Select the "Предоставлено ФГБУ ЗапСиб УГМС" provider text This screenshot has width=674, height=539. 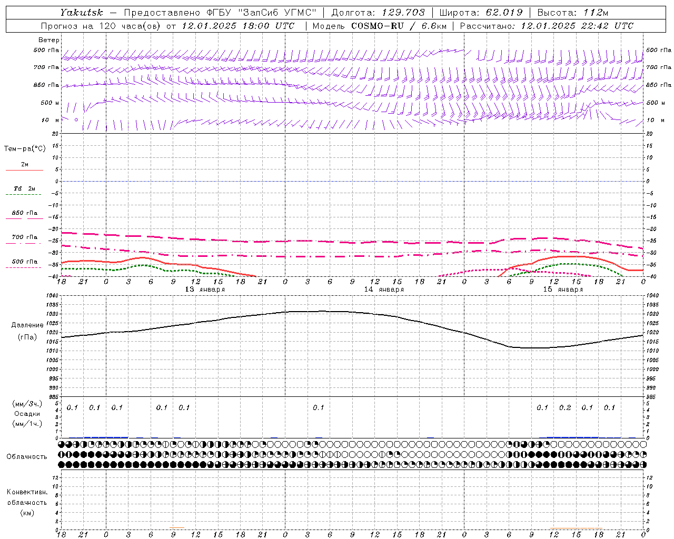[220, 12]
